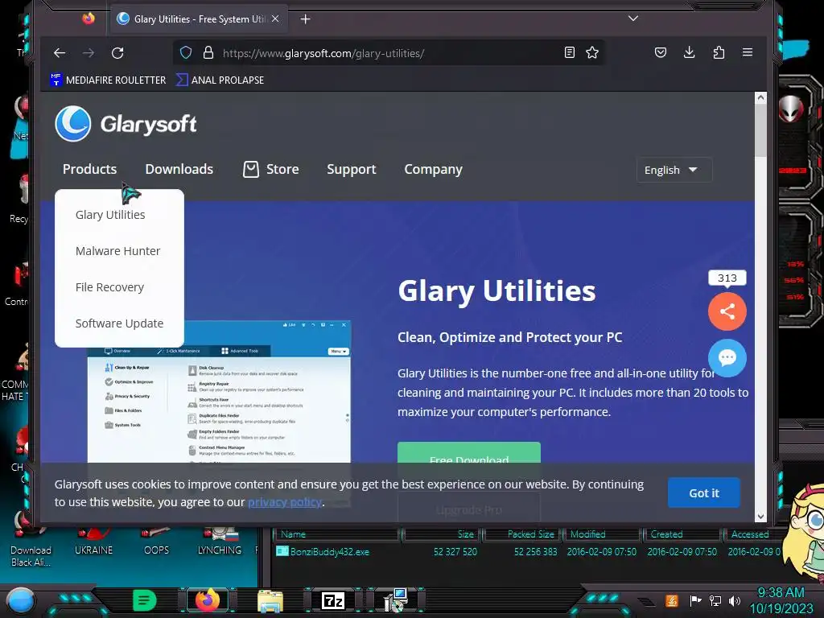This screenshot has height=618, width=824.
Task: Close the Glary Utilities tab
Action: (275, 19)
